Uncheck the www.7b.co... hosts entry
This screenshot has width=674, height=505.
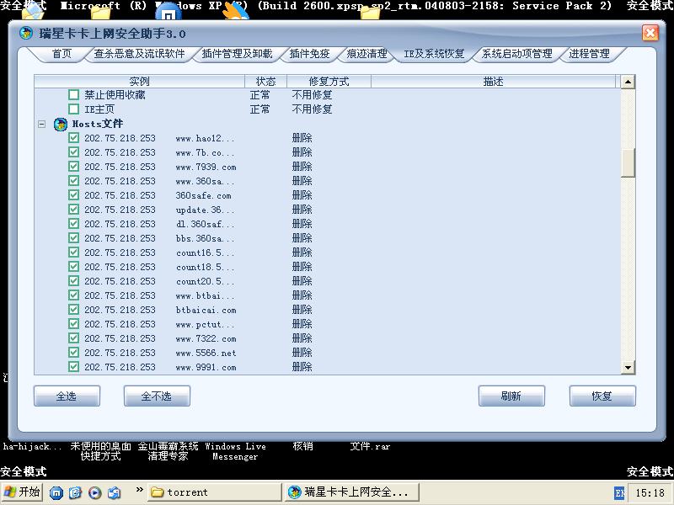coord(74,152)
